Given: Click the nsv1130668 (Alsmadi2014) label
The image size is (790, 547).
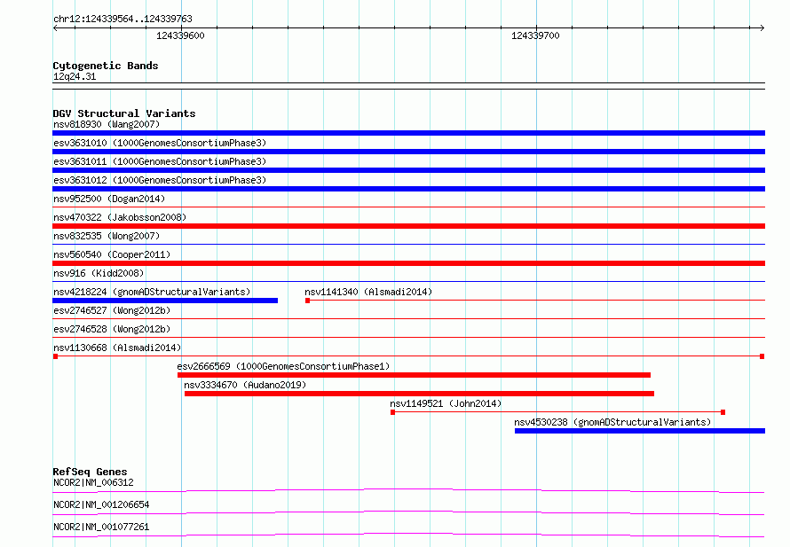Looking at the screenshot, I should [117, 348].
